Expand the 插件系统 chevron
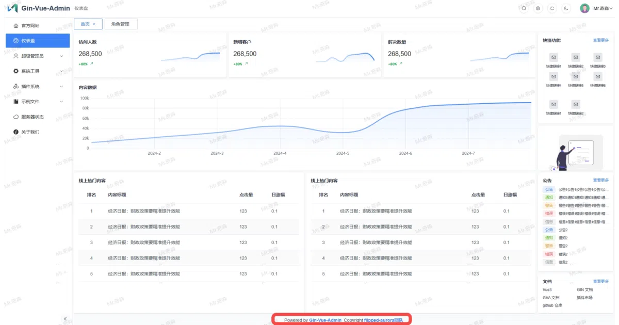This screenshot has width=619, height=325. pyautogui.click(x=61, y=86)
